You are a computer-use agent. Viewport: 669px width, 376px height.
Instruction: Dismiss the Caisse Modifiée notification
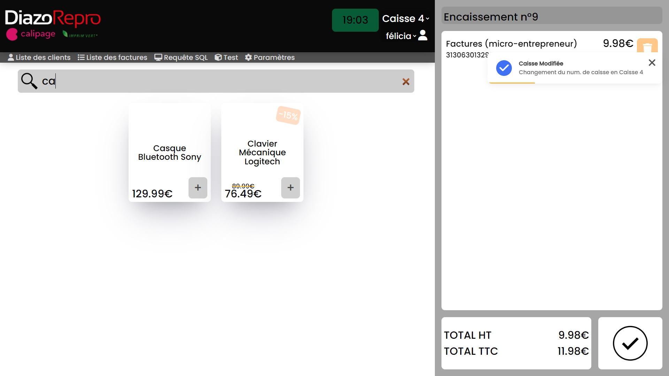click(652, 63)
